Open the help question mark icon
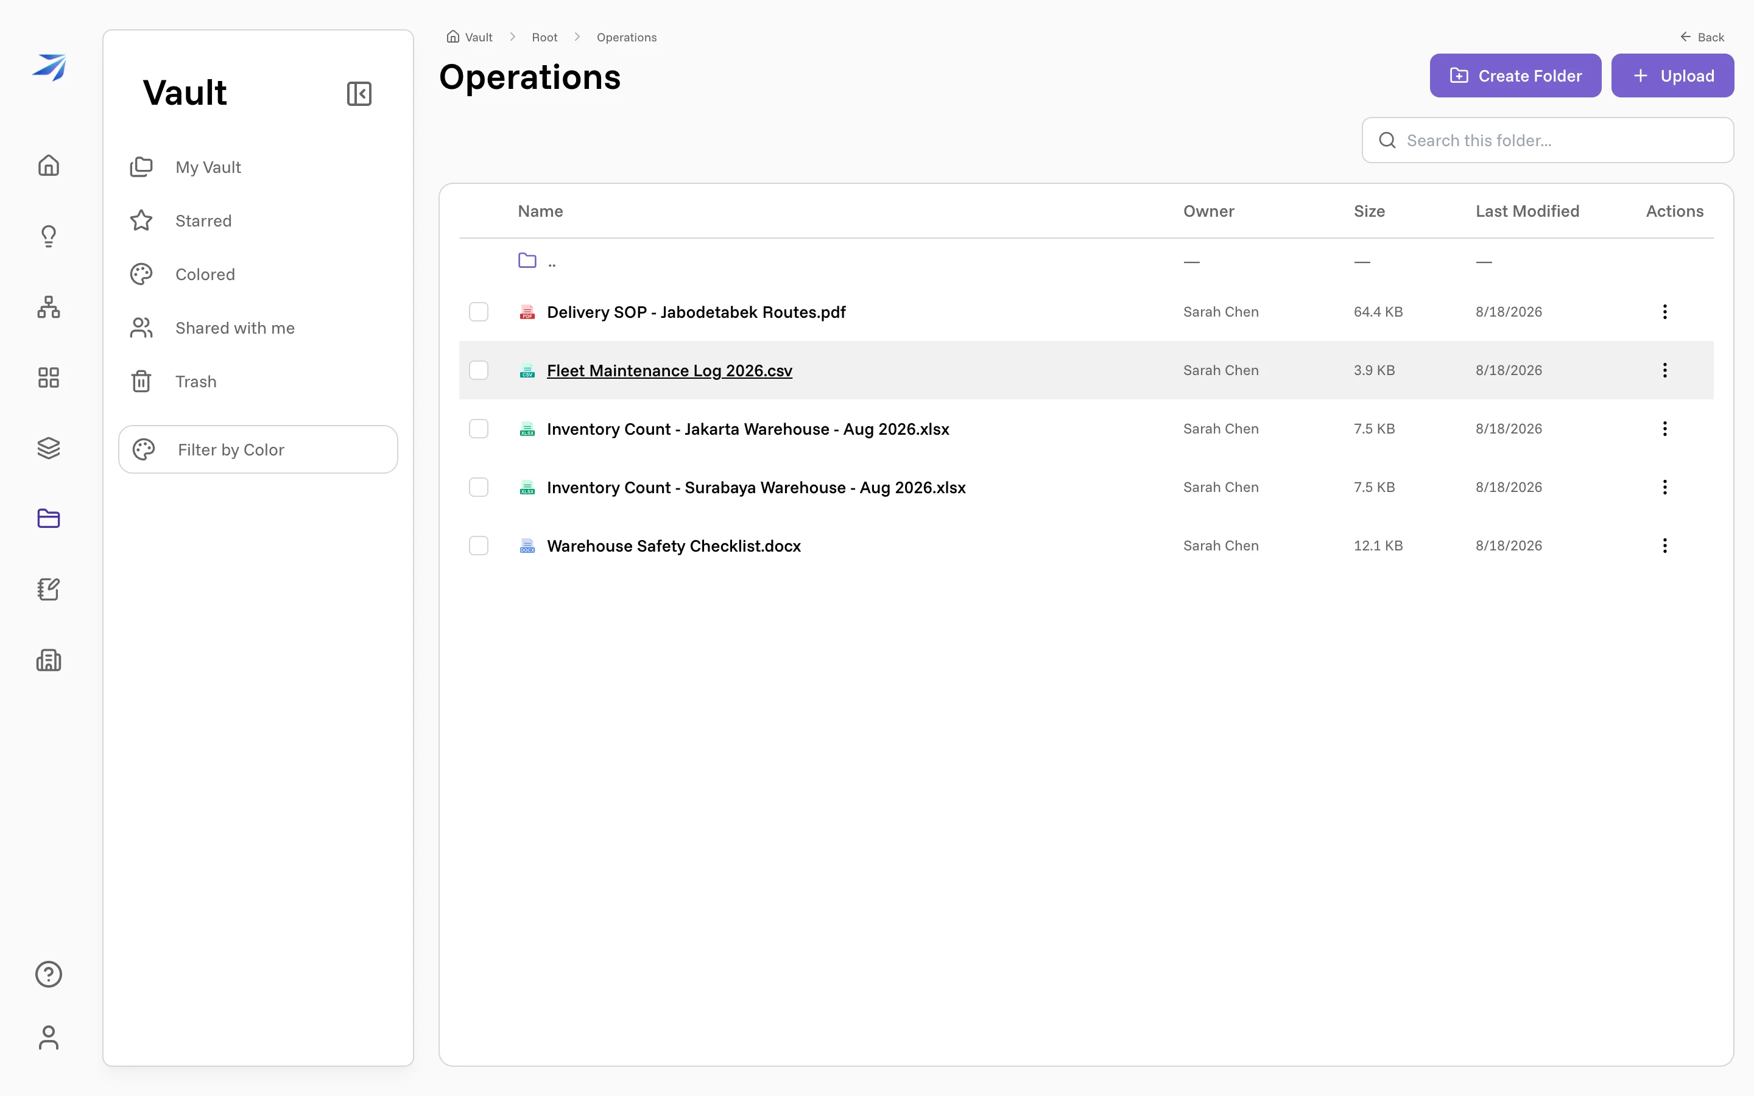The image size is (1754, 1096). (49, 974)
